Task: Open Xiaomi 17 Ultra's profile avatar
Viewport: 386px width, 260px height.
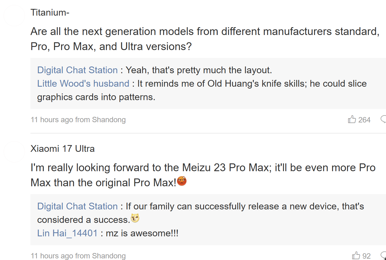Action: click(14, 152)
